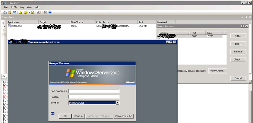Click the bottom icon in the Connections sidebar
Screen dimensions: 253x123
point(4,35)
